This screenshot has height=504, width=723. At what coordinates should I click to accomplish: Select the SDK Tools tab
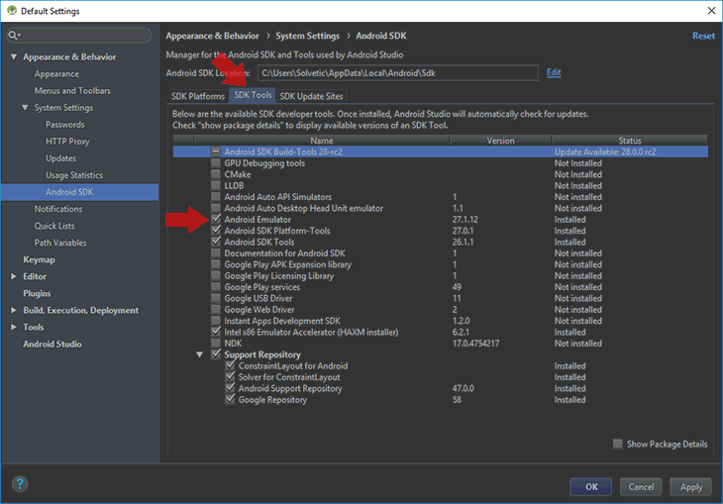click(253, 95)
